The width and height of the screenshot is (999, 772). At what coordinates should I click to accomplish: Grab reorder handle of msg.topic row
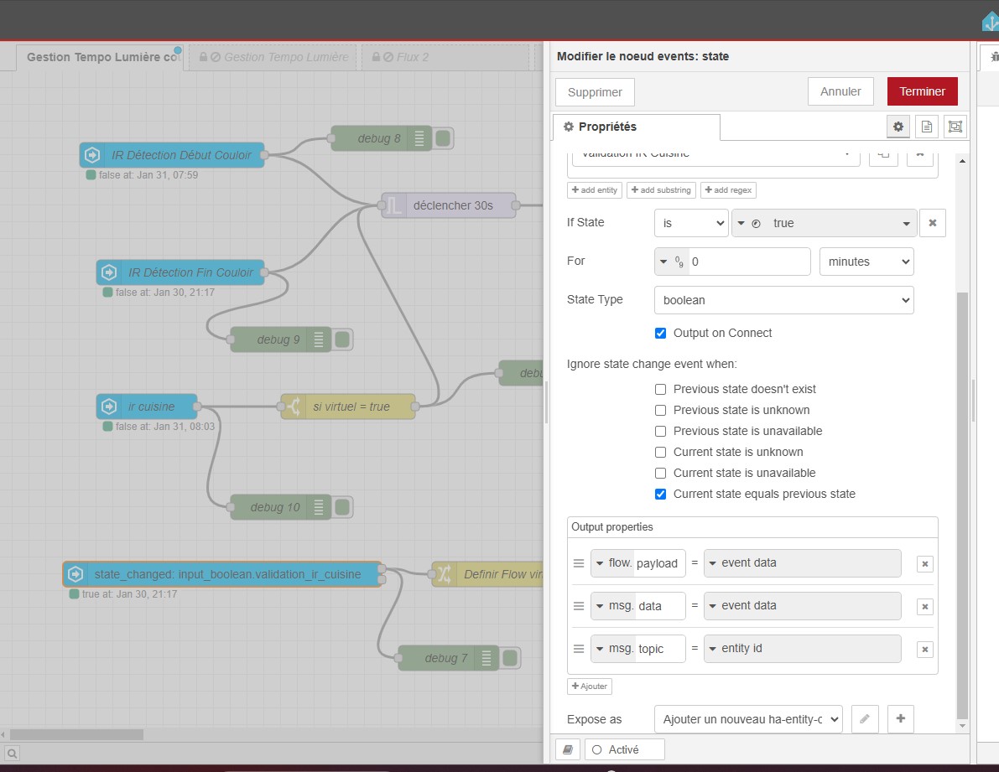click(x=579, y=649)
